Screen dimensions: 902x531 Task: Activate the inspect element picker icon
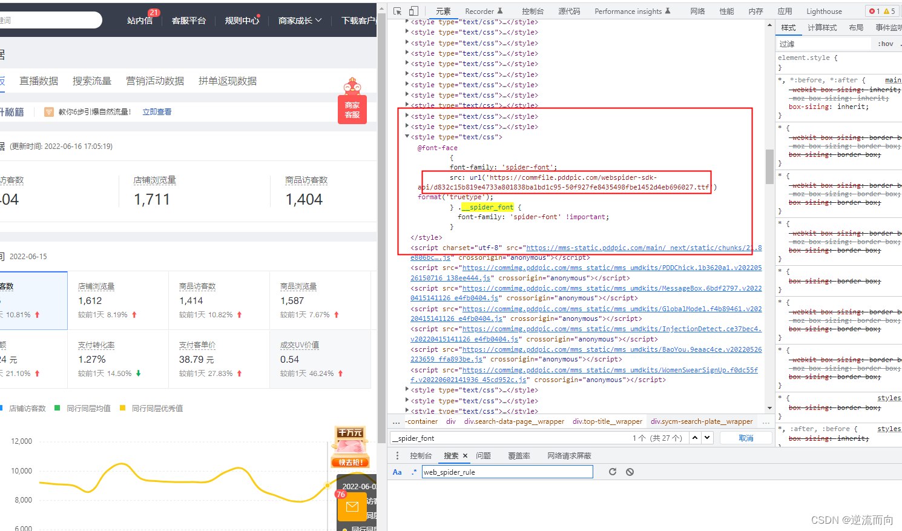coord(398,11)
